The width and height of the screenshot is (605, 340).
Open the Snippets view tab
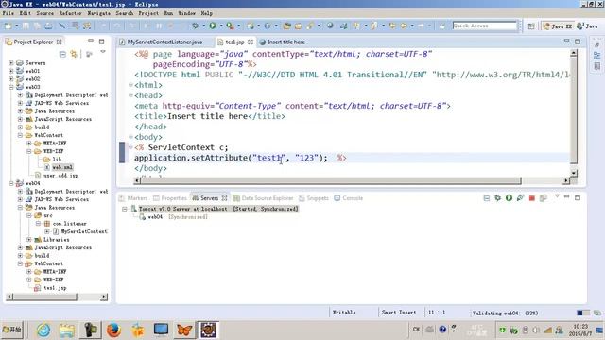314,198
